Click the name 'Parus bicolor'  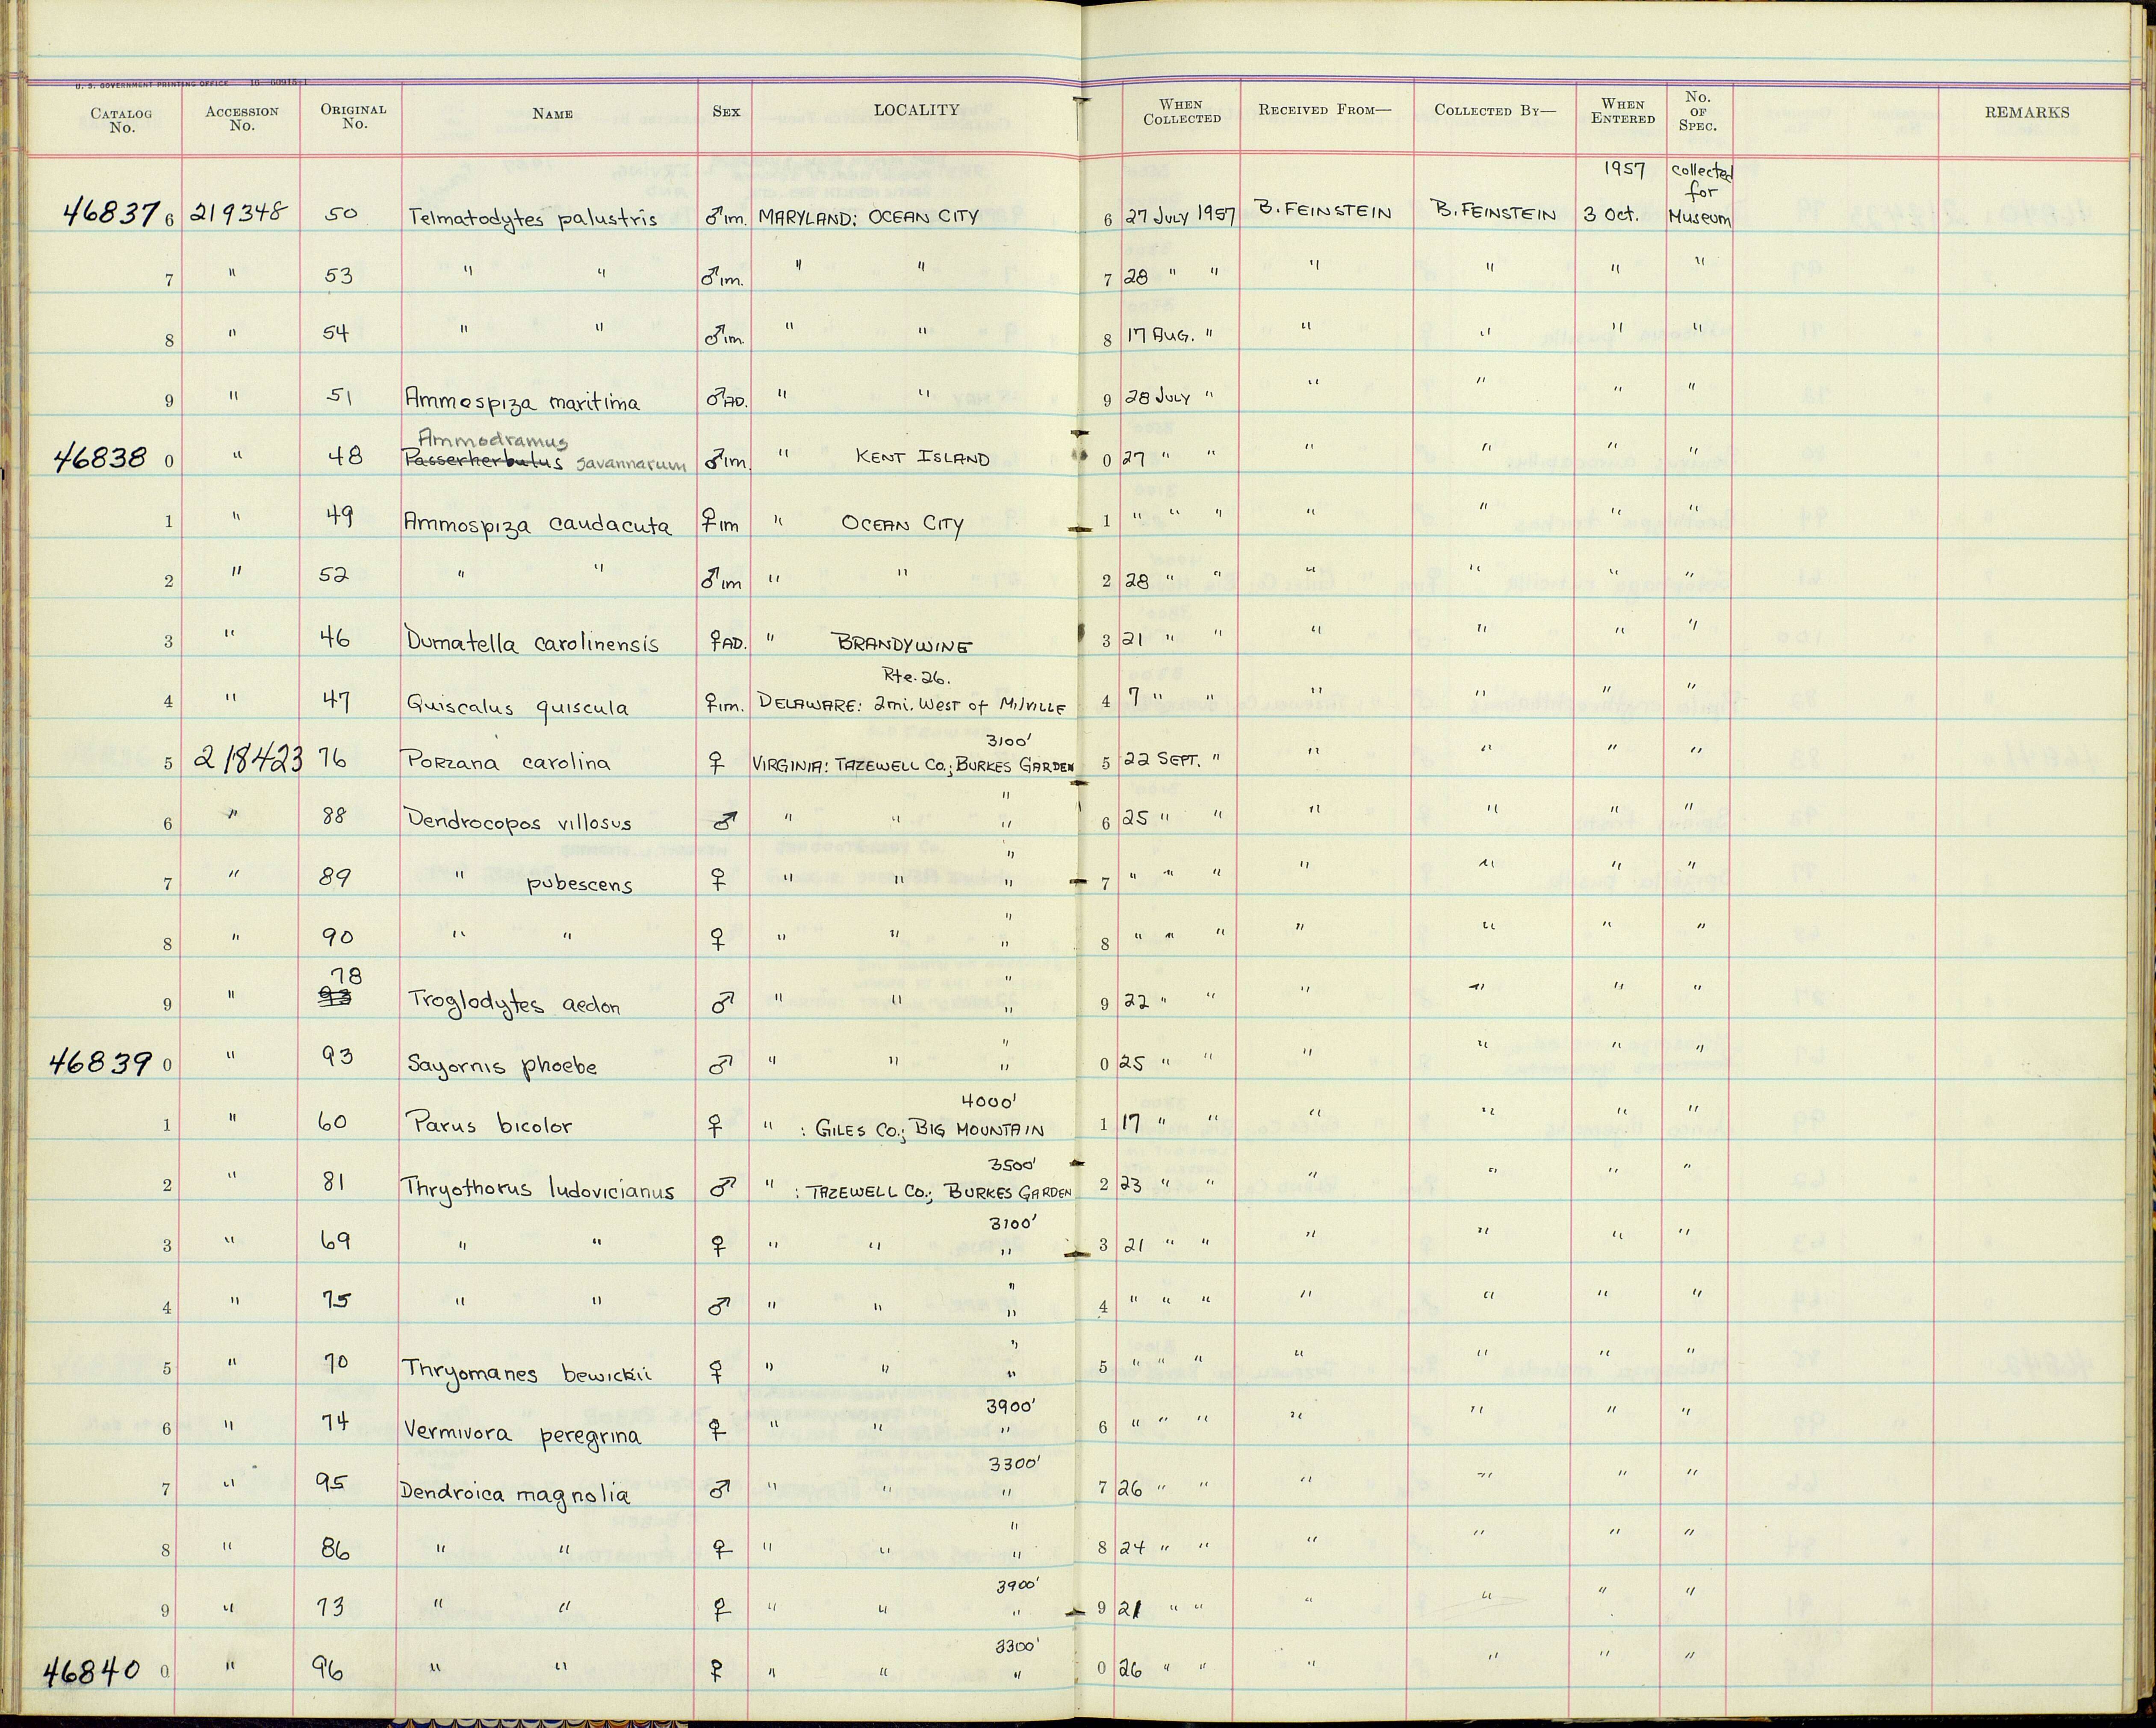coord(489,1125)
